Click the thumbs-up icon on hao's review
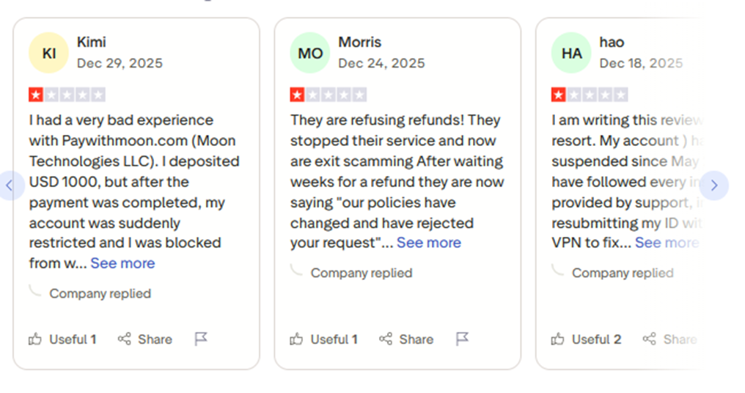This screenshot has height=393, width=745. pyautogui.click(x=558, y=339)
